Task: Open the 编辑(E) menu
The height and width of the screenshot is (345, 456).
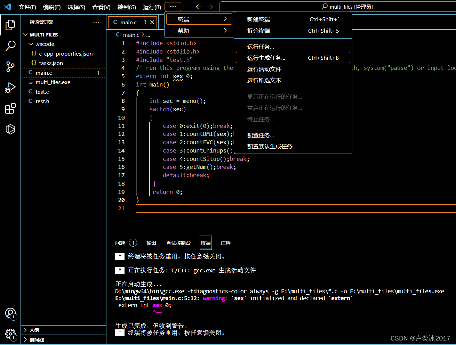Action: coord(52,7)
